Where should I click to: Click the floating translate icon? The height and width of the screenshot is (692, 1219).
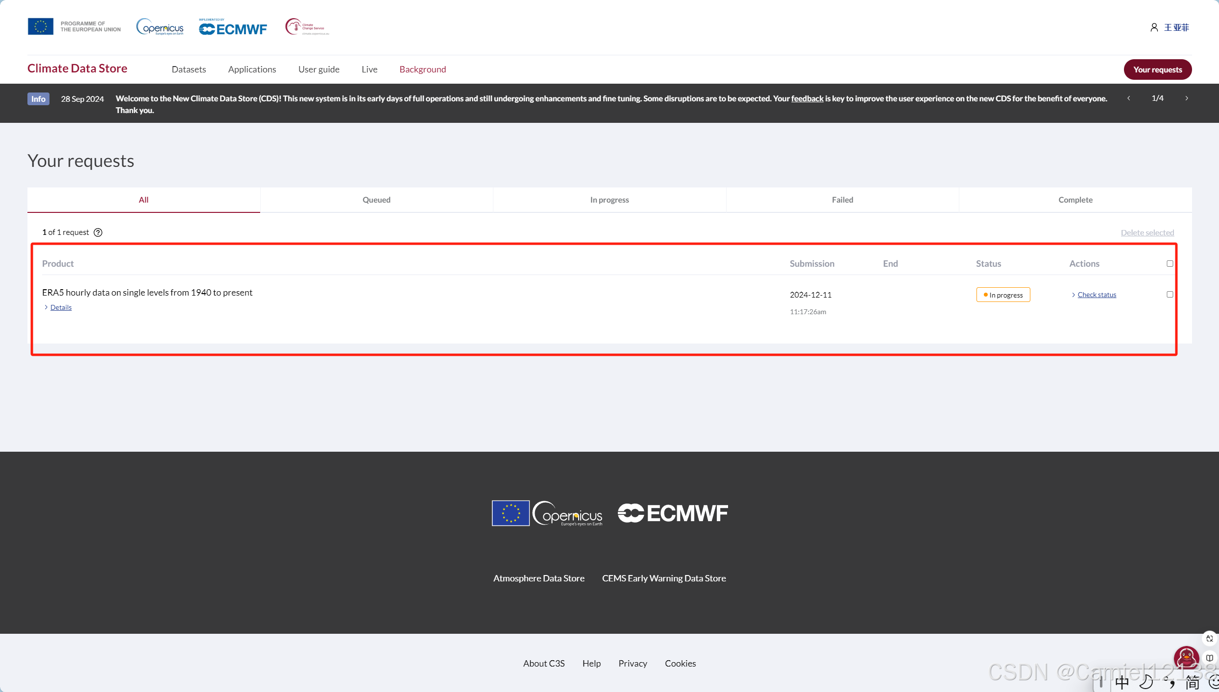click(1210, 639)
